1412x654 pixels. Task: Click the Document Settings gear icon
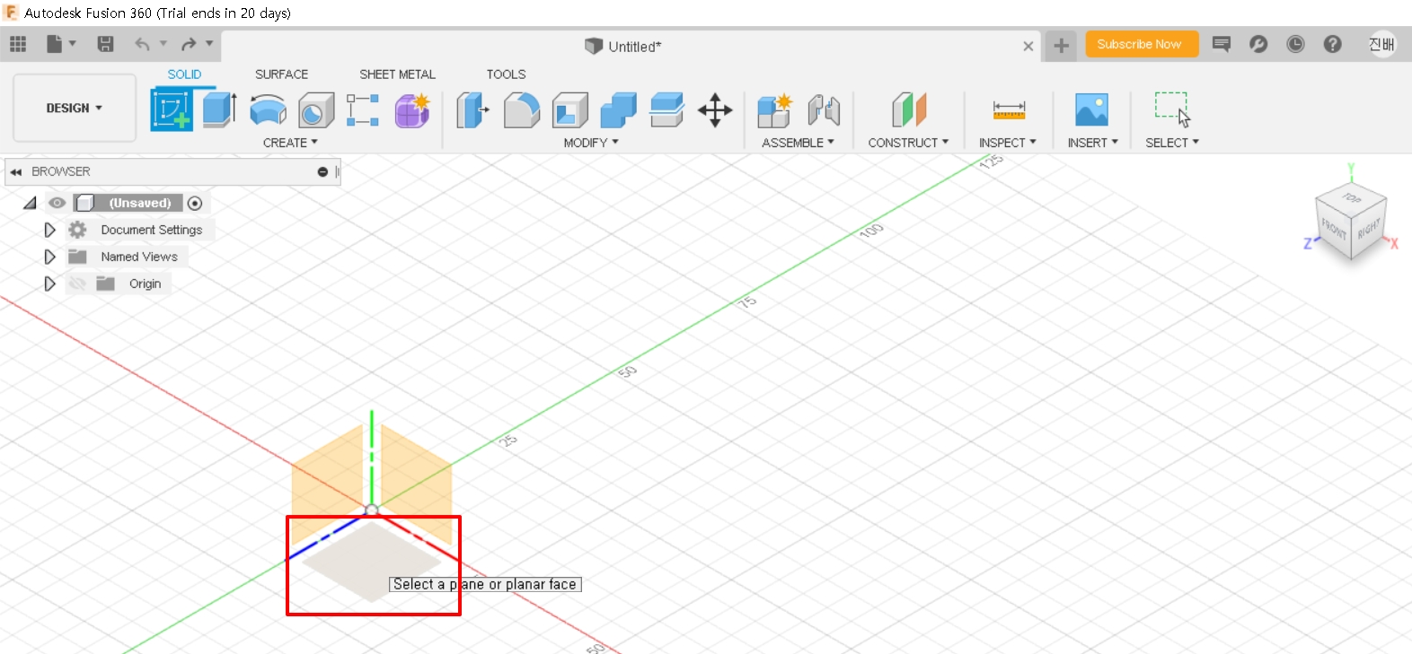click(x=78, y=230)
